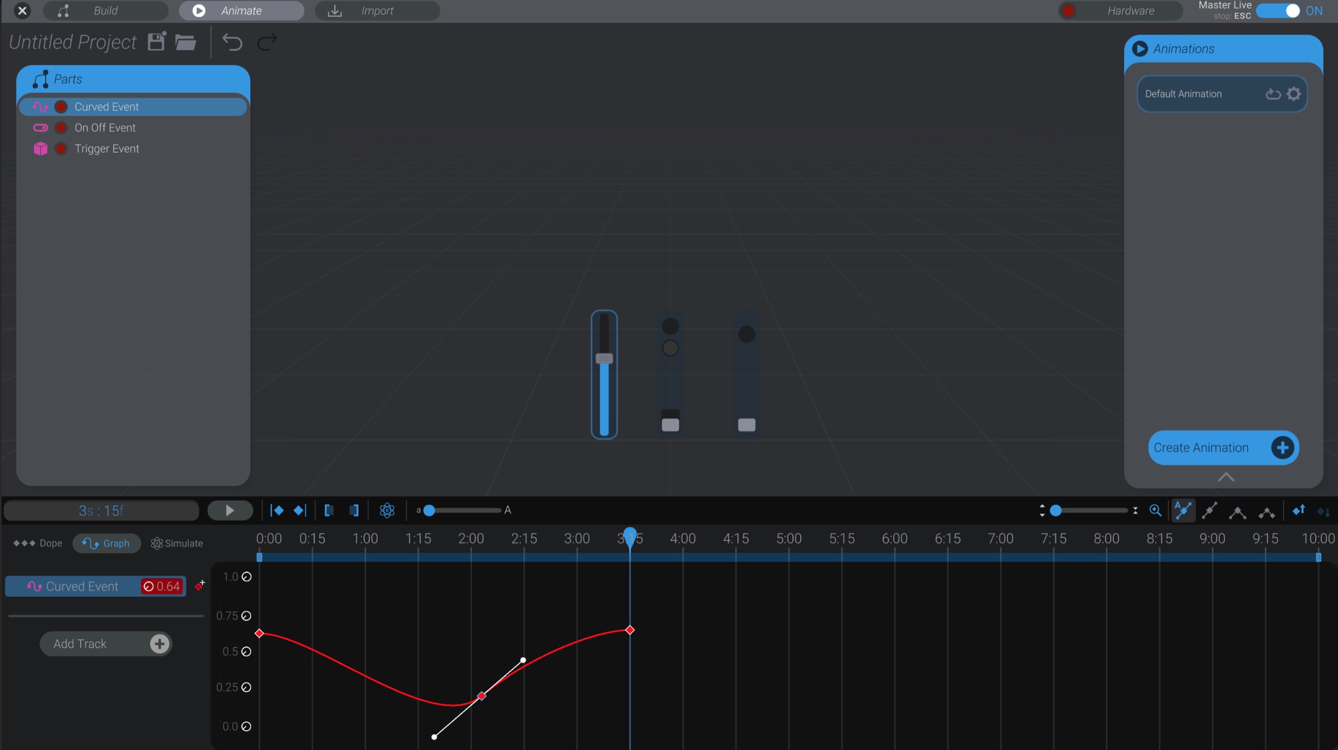
Task: Select the auto tangent keyframe mode icon
Action: (1183, 510)
